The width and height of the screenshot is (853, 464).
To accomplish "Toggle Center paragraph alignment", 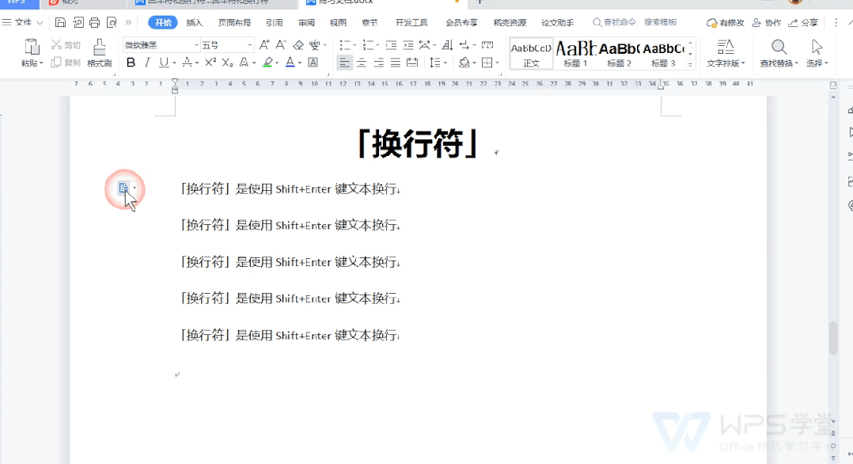I will (x=361, y=63).
